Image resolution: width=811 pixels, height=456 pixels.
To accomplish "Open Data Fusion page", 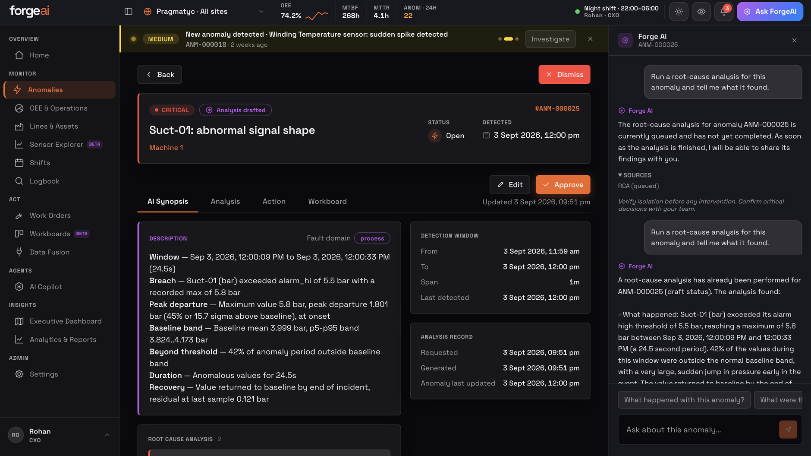I will click(x=60, y=252).
